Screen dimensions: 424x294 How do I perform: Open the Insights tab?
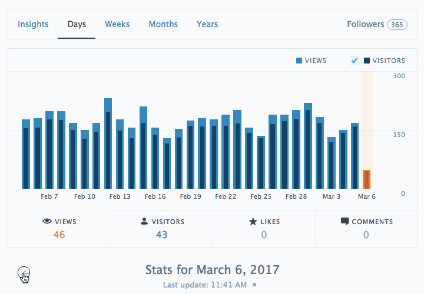[33, 24]
